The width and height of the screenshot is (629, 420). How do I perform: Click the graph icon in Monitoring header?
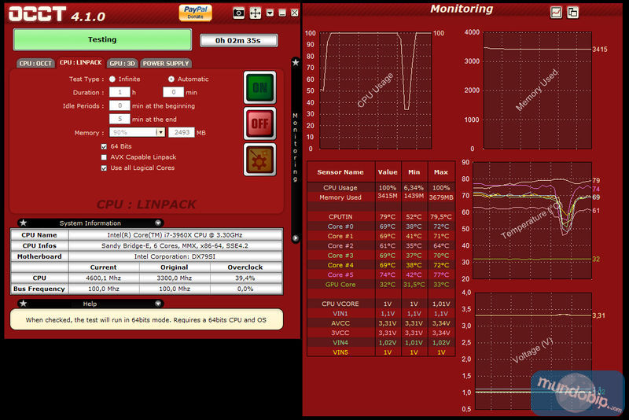pyautogui.click(x=556, y=13)
